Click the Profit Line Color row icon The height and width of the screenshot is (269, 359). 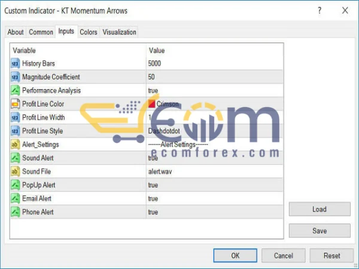[15, 104]
